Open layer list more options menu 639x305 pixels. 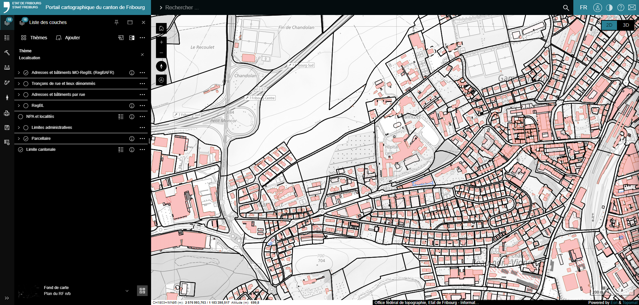coord(142,38)
